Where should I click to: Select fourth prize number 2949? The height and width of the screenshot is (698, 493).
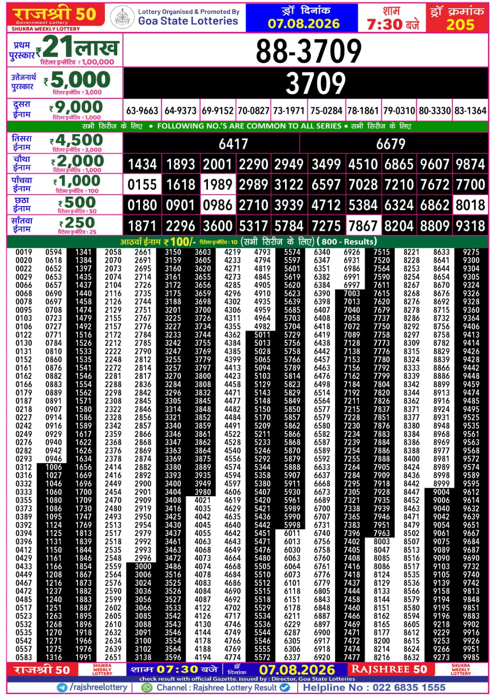click(x=289, y=164)
